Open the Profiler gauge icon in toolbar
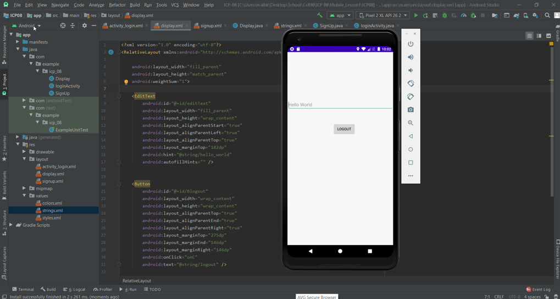This screenshot has height=299, width=560. pyautogui.click(x=464, y=15)
